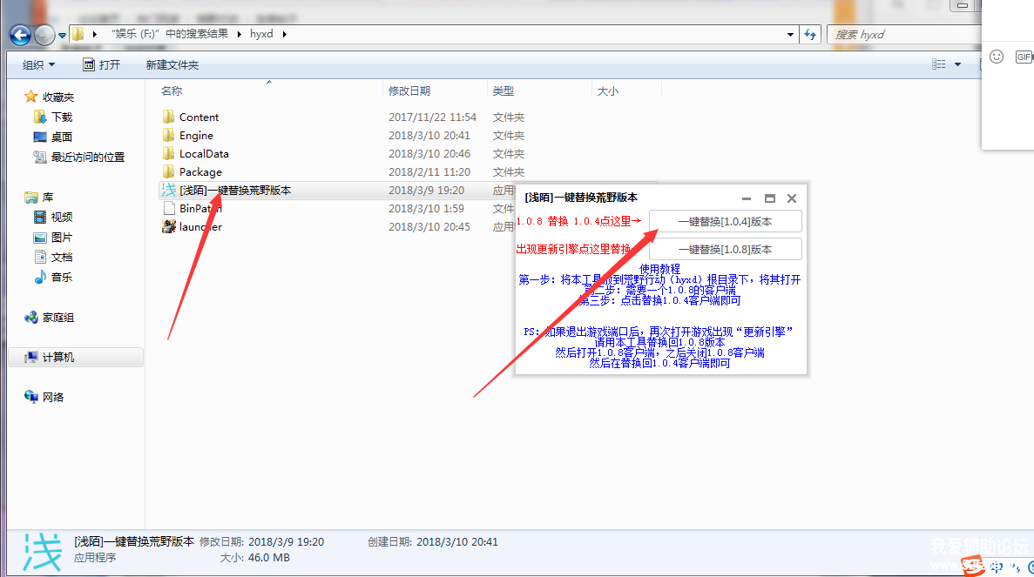Open 桌面 in favorites
Screen dimensions: 1034x577
click(x=61, y=137)
